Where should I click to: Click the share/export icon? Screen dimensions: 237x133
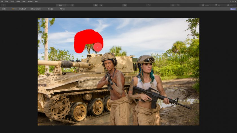(x=149, y=5)
